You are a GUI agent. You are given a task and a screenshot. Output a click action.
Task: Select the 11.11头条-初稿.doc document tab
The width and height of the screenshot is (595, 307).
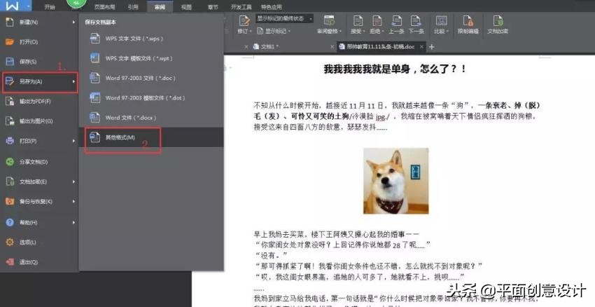[381, 47]
